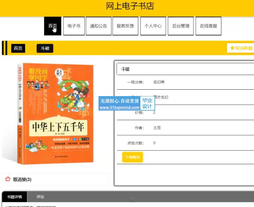The height and width of the screenshot is (207, 254).
Task: Open 后台管理 from navigation
Action: [x=181, y=26]
